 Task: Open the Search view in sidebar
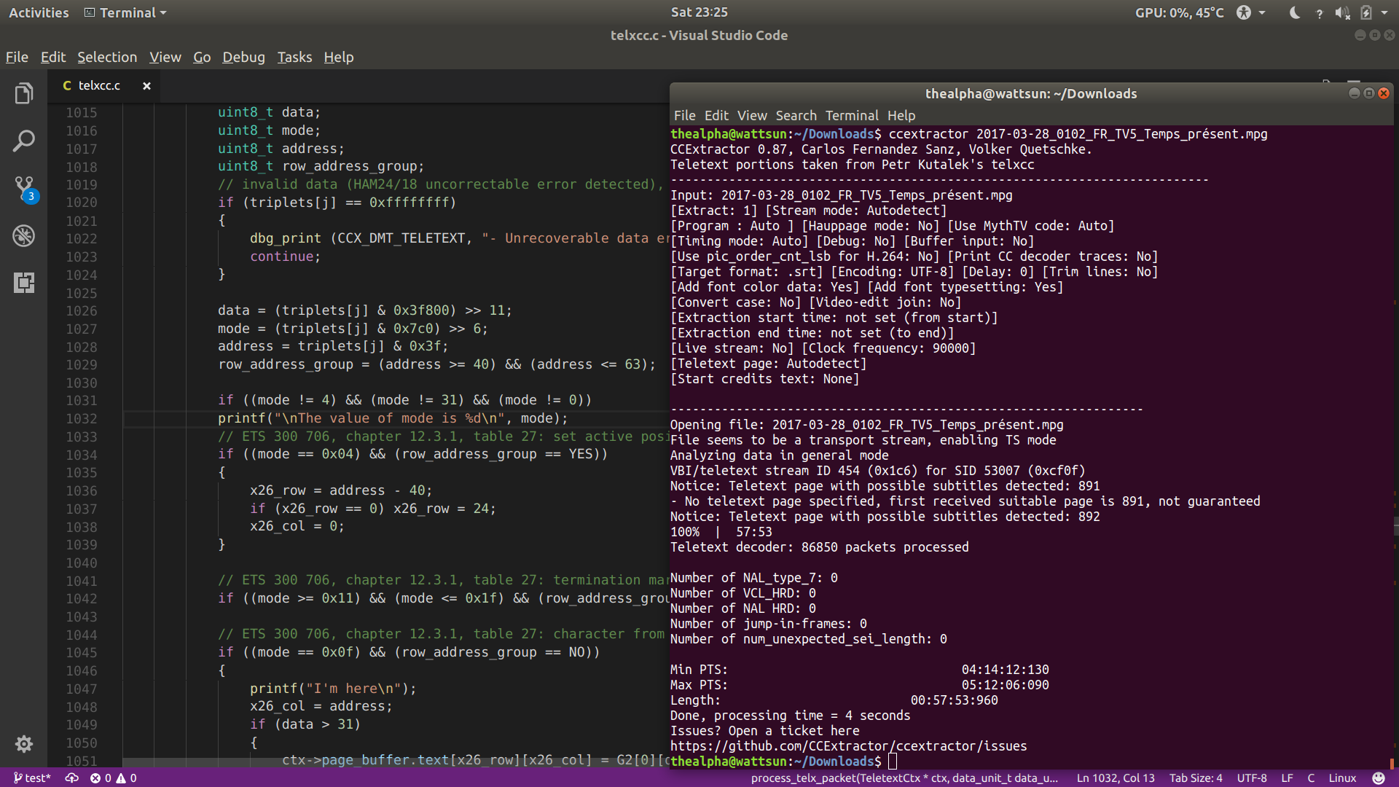[24, 141]
